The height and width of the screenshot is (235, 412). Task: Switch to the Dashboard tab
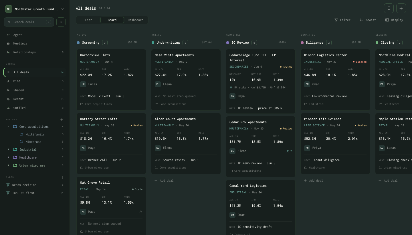(136, 20)
